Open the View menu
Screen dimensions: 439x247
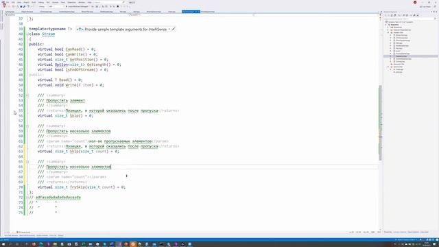coord(19,2)
